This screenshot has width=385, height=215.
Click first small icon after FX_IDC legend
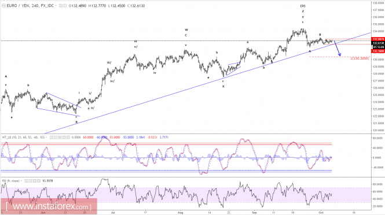[x=61, y=6]
